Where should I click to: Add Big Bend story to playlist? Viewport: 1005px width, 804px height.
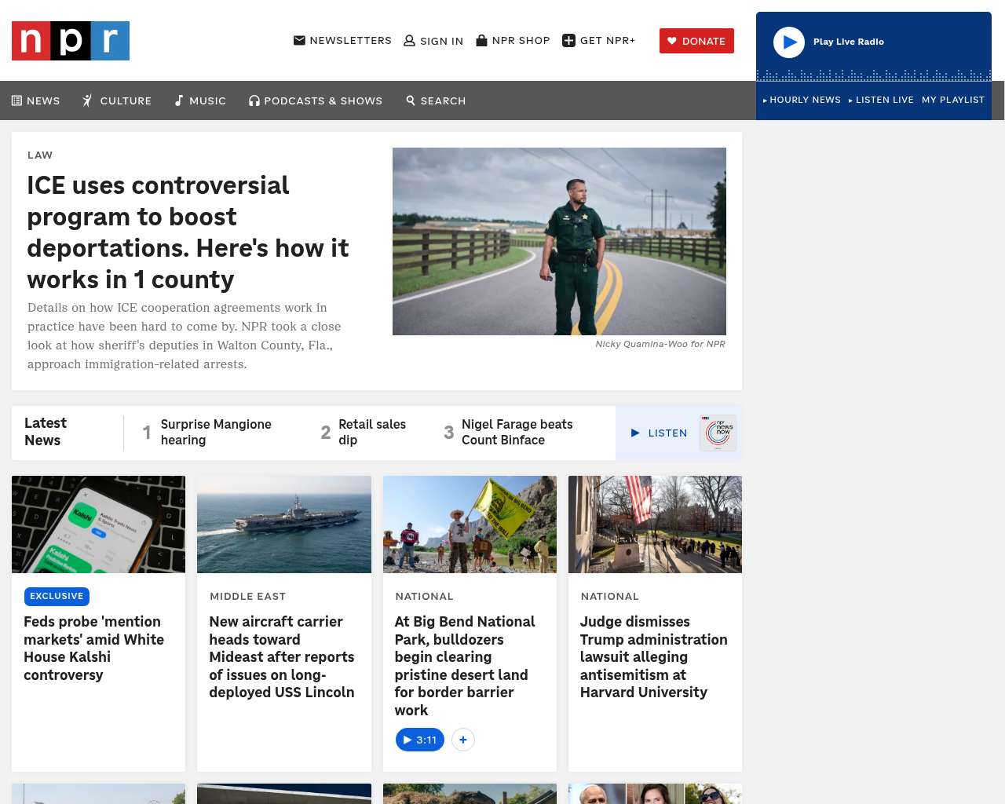(463, 740)
